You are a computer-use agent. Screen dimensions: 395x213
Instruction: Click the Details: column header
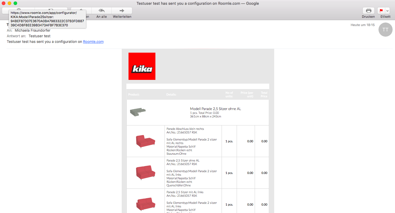pos(171,95)
